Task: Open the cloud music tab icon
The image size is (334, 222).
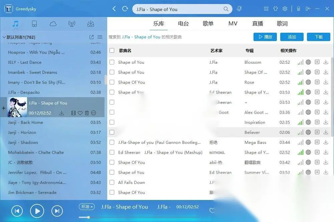Action: 53,24
